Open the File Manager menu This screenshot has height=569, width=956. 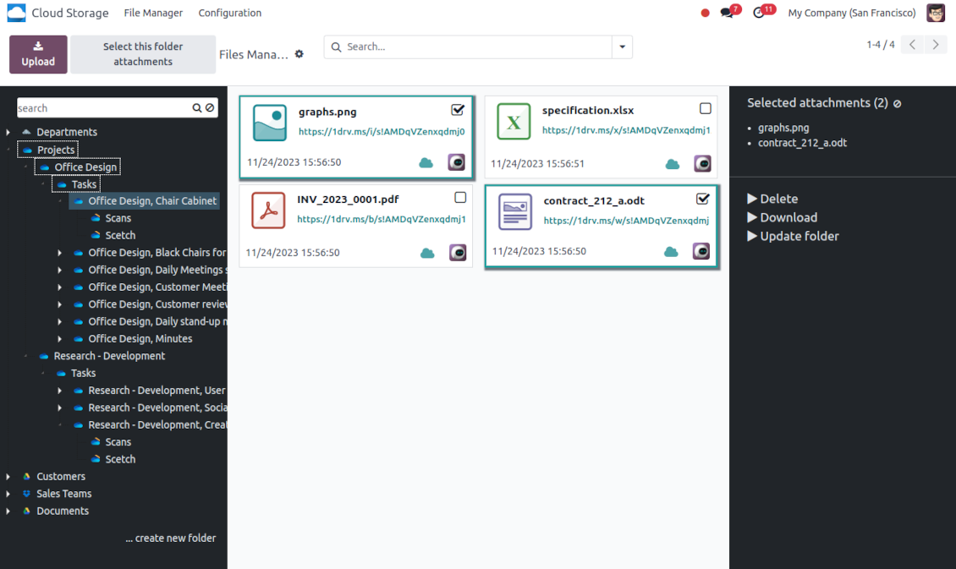click(153, 13)
